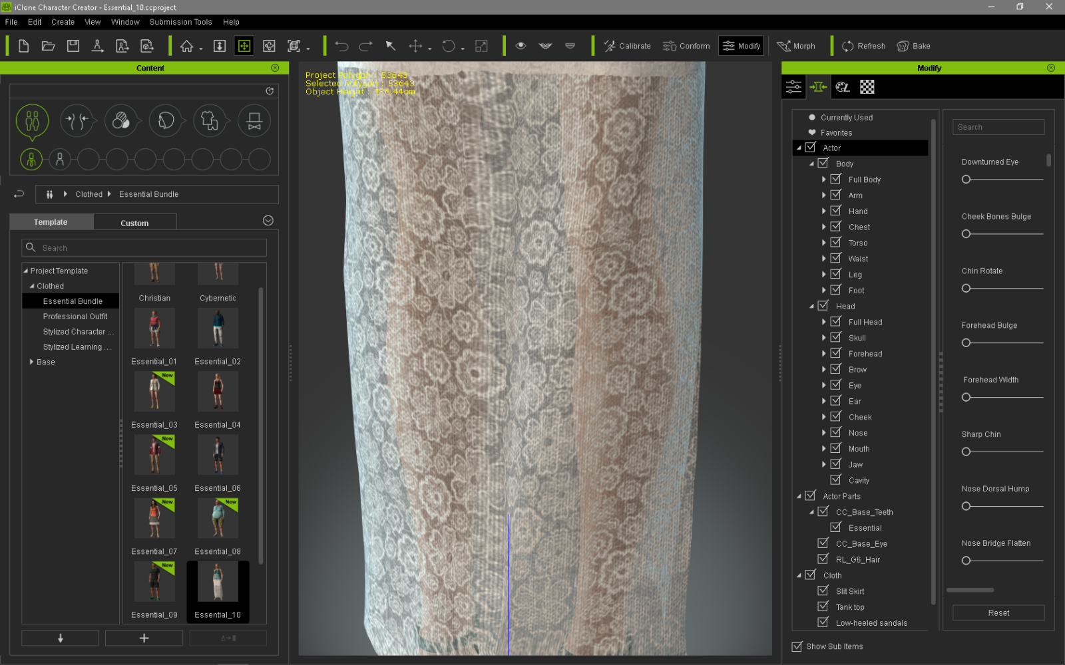This screenshot has width=1065, height=665.
Task: Collapse the Clothed folder in template tree
Action: (x=31, y=286)
